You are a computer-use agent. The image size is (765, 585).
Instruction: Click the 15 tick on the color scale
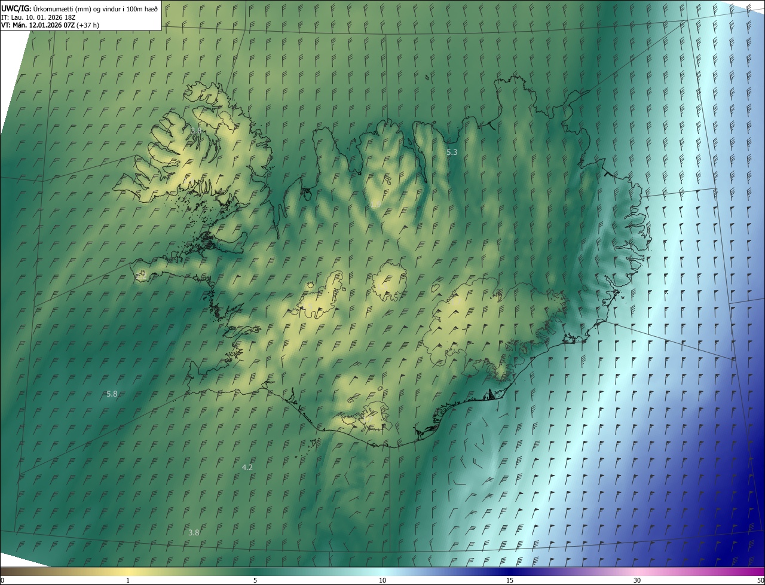click(510, 580)
